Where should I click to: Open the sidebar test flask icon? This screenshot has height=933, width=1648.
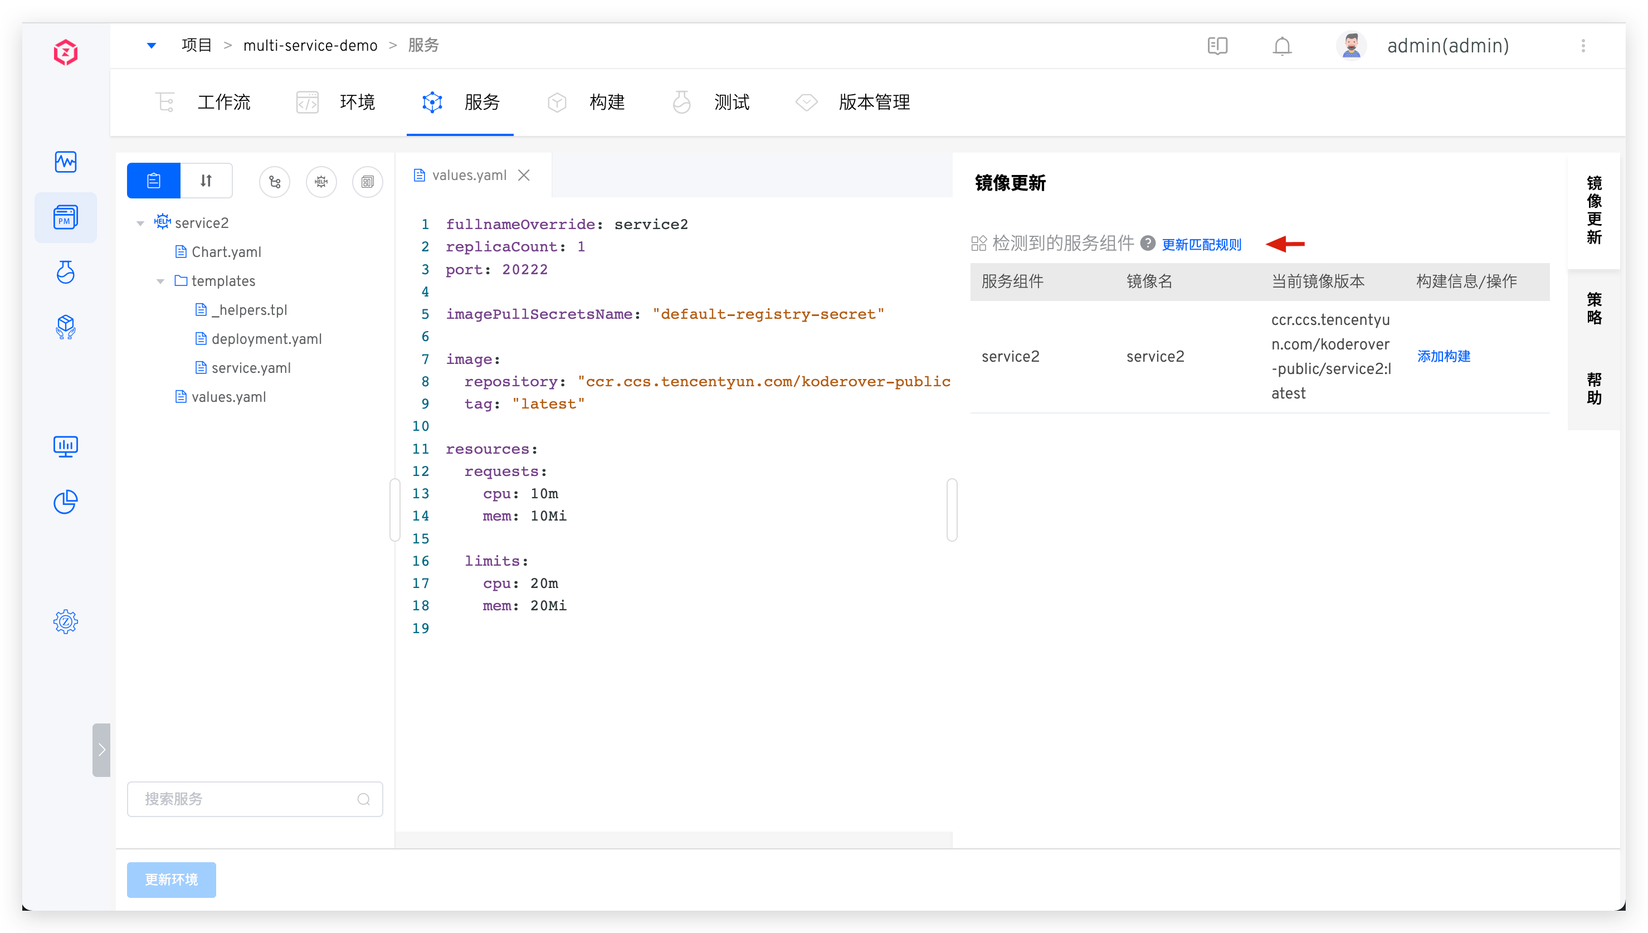(x=65, y=273)
